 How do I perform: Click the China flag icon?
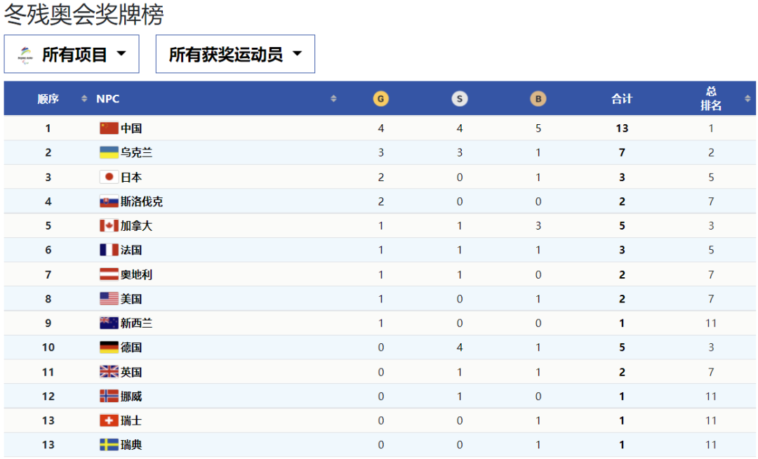(109, 128)
